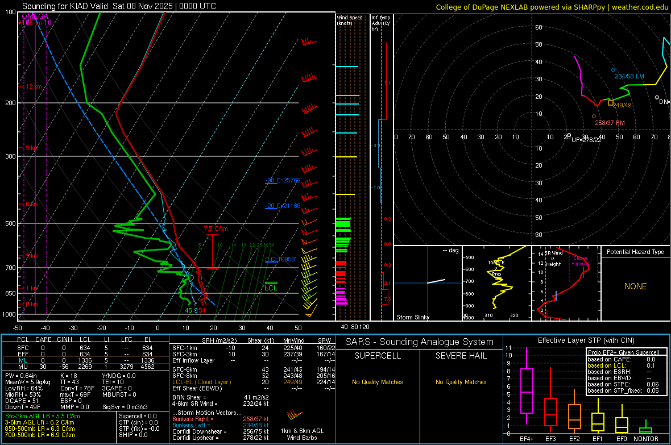Screen dimensions: 671x445
Task: Click the '0 C=10958'' freezing level label
Action: click(280, 259)
